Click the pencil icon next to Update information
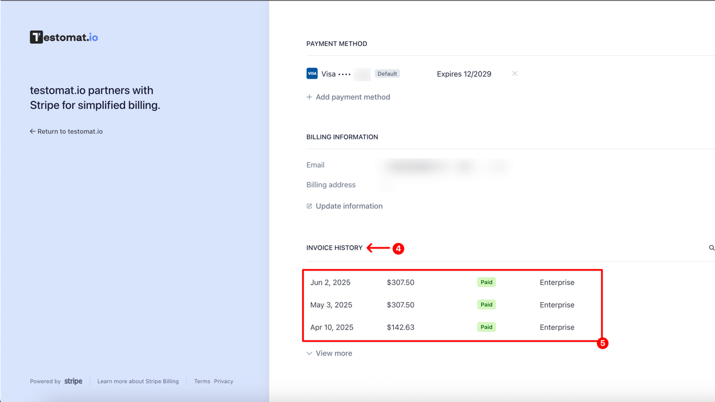 (x=309, y=205)
